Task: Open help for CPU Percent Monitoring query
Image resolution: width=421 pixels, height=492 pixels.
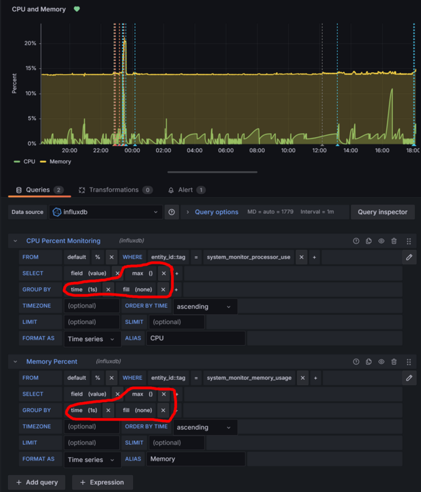Action: [x=356, y=241]
